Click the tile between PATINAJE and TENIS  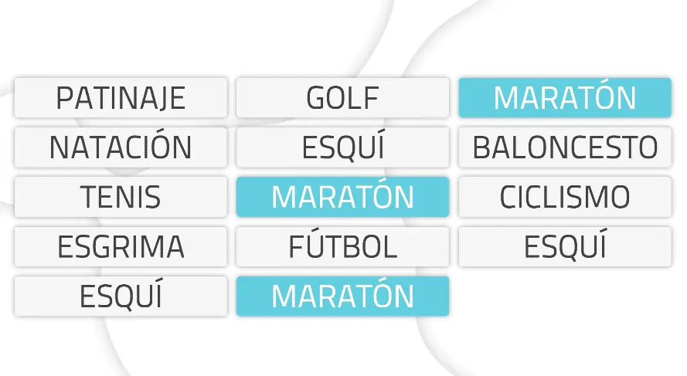(x=121, y=147)
